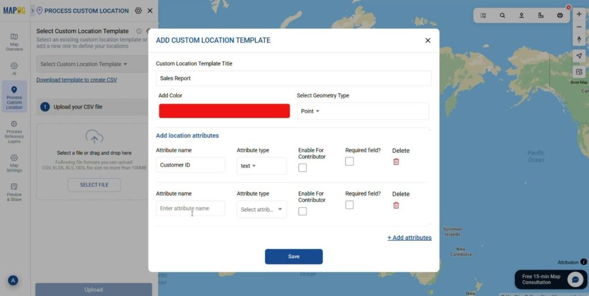Open Map Settings in sidebar
589x296 pixels.
point(14,163)
